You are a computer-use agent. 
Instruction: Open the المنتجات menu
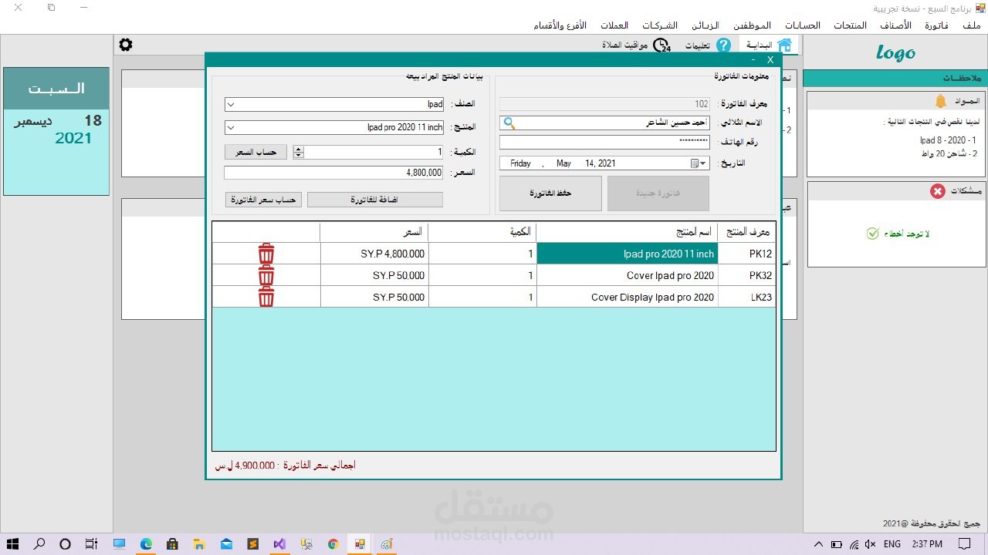(849, 25)
